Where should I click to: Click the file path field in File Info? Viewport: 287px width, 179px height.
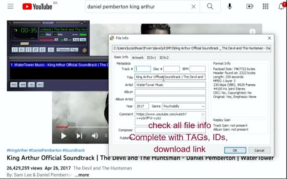pos(192,48)
